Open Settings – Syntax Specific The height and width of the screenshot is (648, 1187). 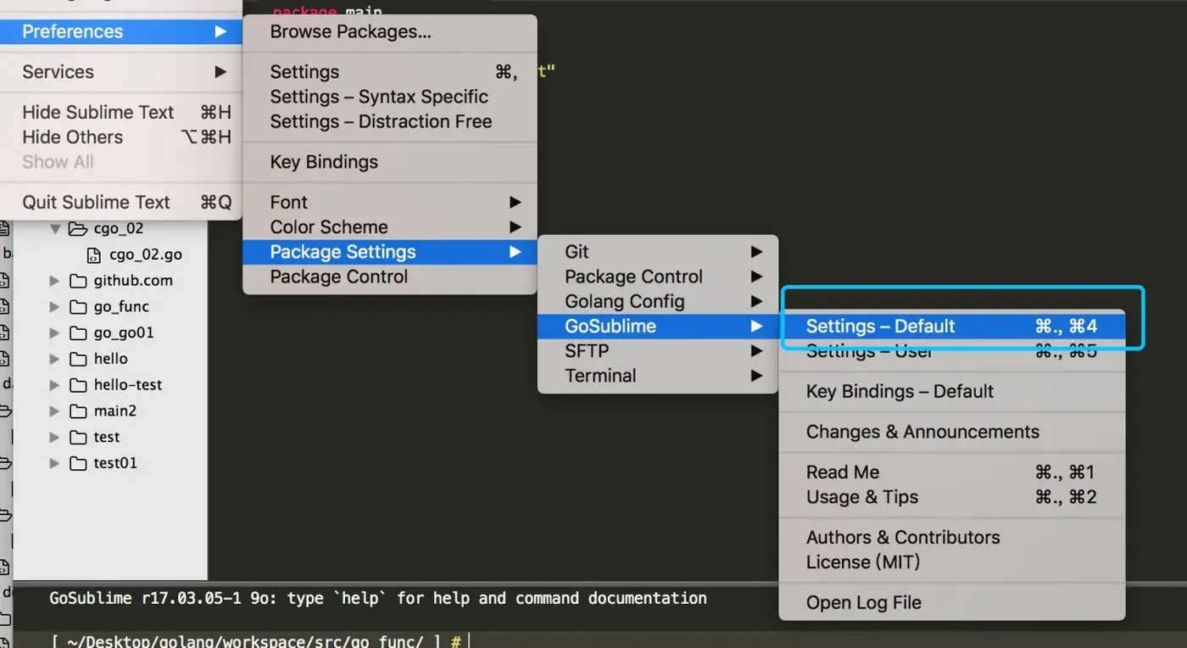[x=390, y=97]
